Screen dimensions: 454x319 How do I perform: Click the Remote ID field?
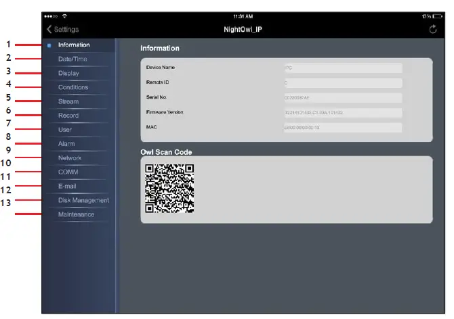pos(343,83)
